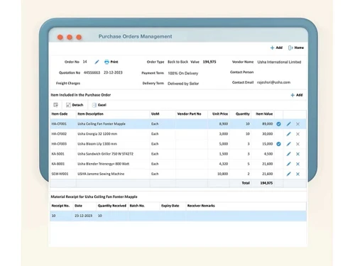Image resolution: width=355 pixels, height=266 pixels.
Task: Delete the HA-CF002 item row
Action: coord(297,134)
